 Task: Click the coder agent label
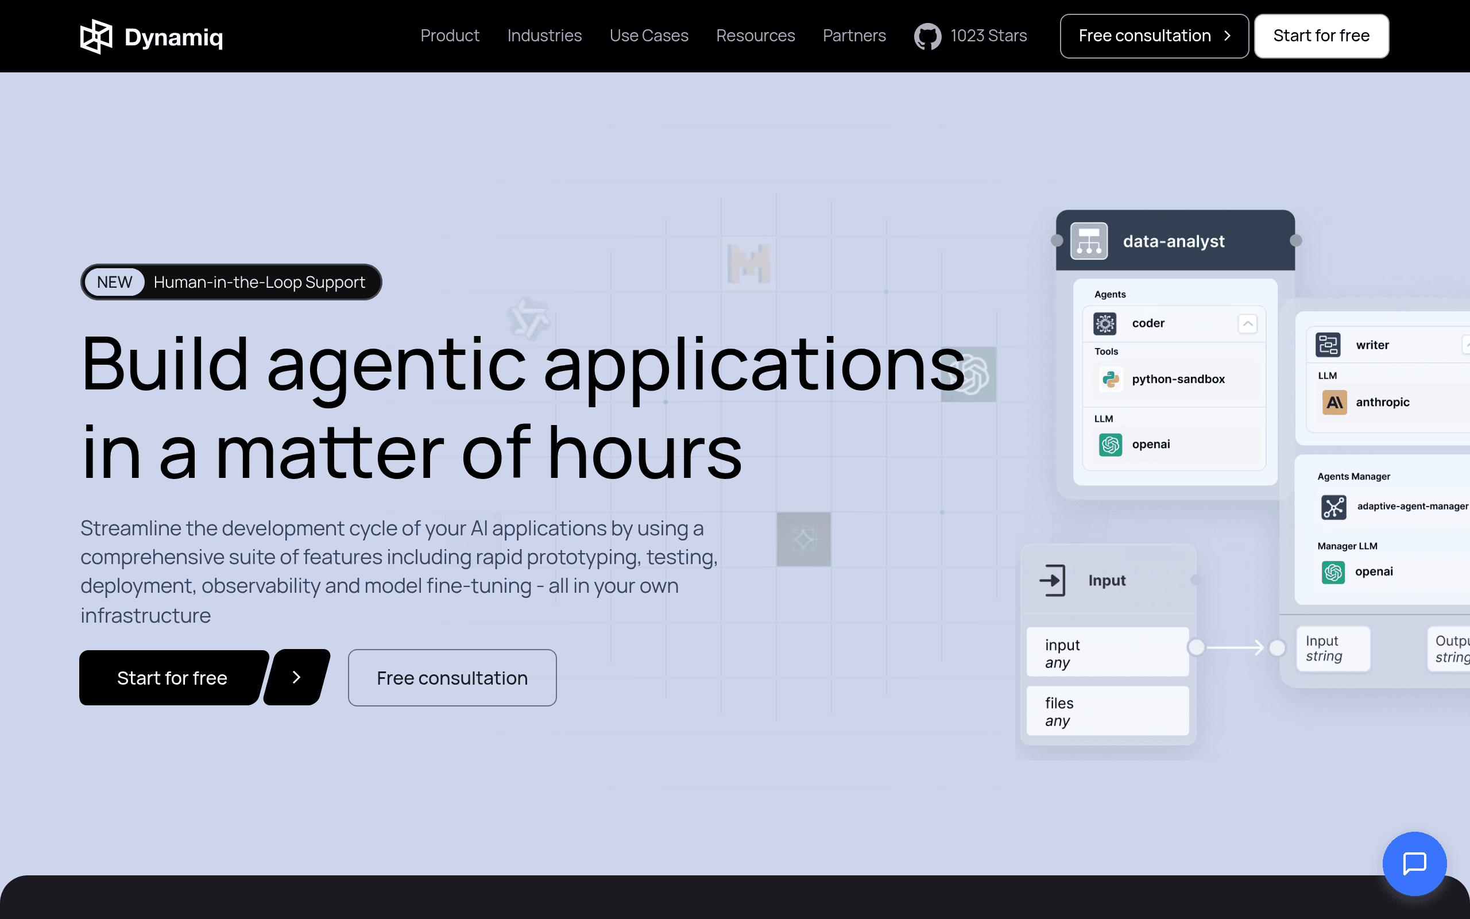tap(1148, 323)
